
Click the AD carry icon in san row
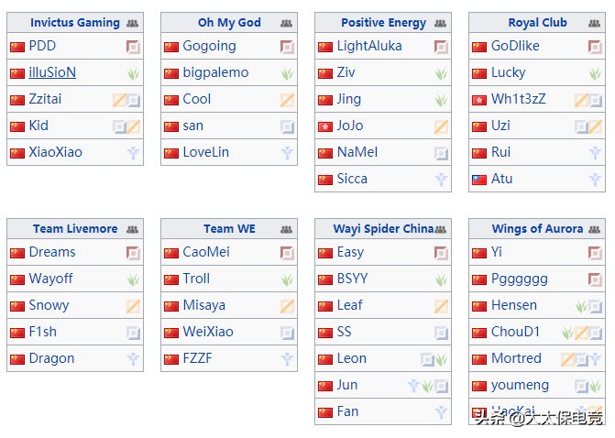(x=287, y=126)
